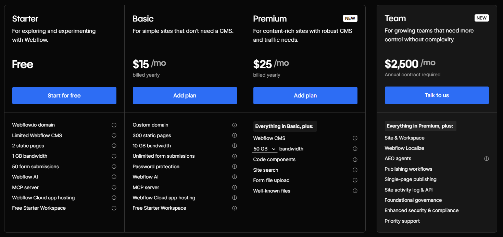Click info icon for Starter Webflow Cloud app hosting
Viewport: 503px width, 237px height.
(x=114, y=198)
